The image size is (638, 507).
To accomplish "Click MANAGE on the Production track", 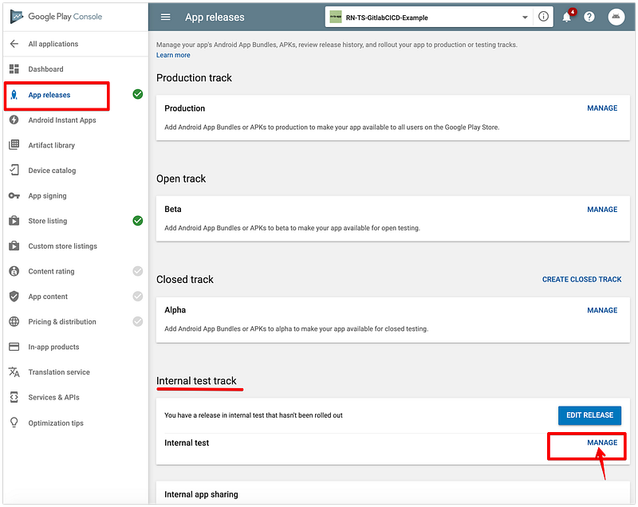I will click(602, 108).
